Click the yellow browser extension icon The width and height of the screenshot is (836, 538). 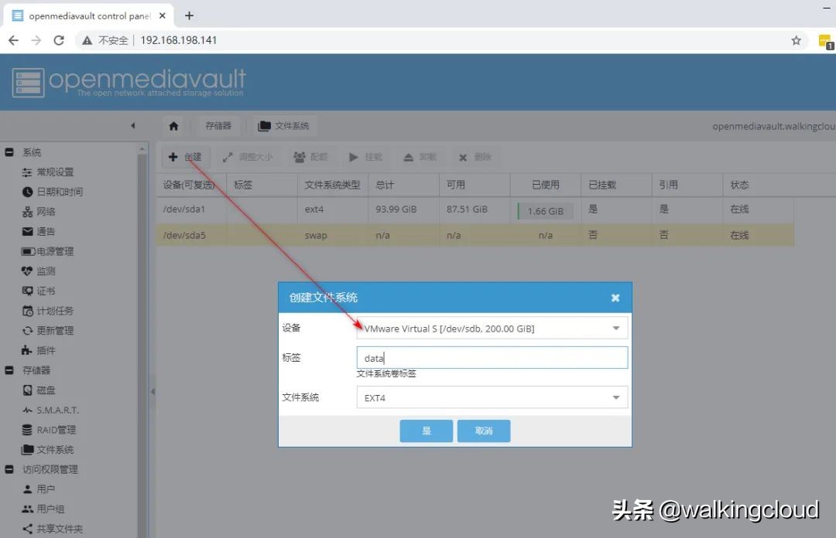pyautogui.click(x=825, y=42)
